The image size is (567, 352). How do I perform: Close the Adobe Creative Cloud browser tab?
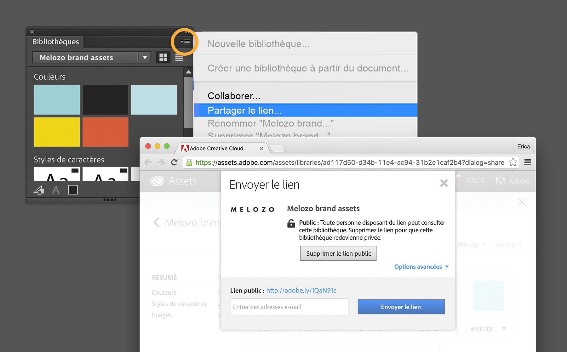[x=261, y=148]
